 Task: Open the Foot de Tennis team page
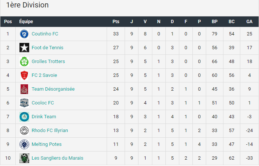pyautogui.click(x=48, y=48)
